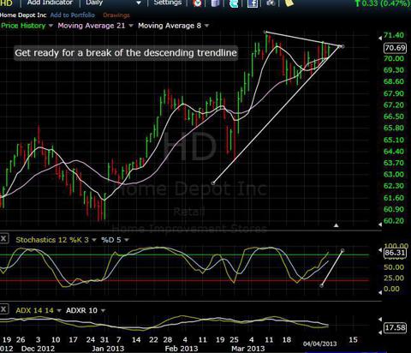Expand the Moving Average 21 dropdown arrow

(131, 26)
